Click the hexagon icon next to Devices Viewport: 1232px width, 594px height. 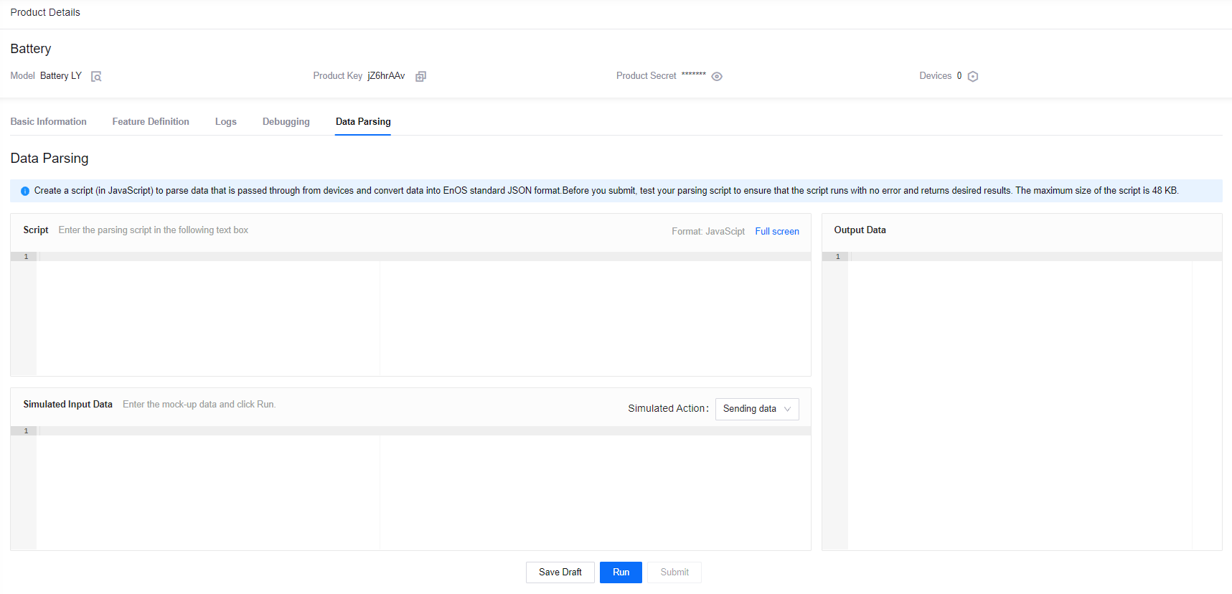click(972, 77)
